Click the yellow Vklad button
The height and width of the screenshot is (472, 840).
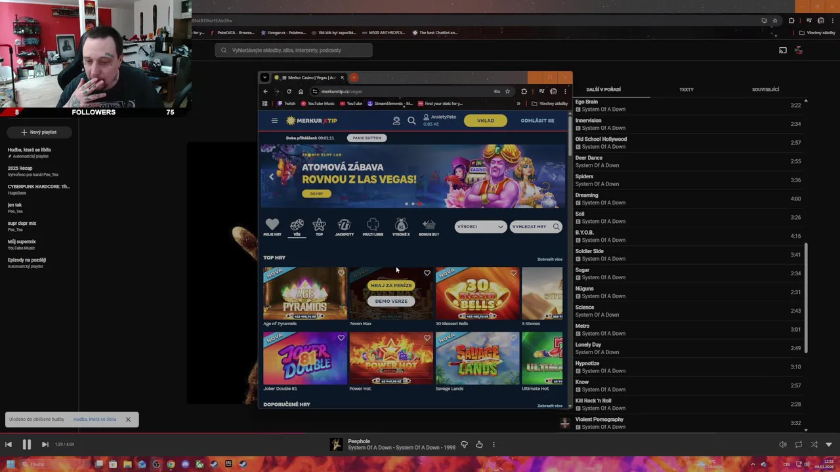486,121
